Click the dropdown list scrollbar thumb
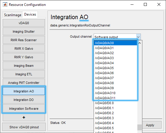 (139, 127)
